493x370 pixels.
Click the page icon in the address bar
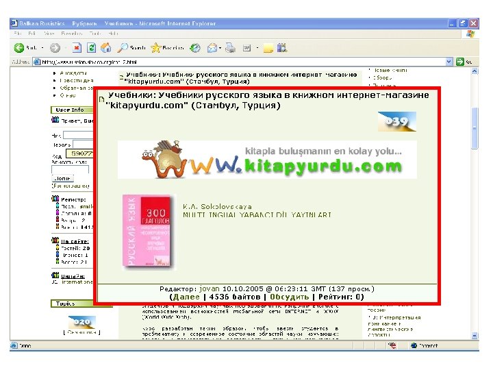point(36,62)
